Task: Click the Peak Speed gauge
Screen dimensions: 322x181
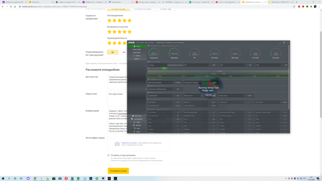Action: pyautogui.click(x=174, y=53)
